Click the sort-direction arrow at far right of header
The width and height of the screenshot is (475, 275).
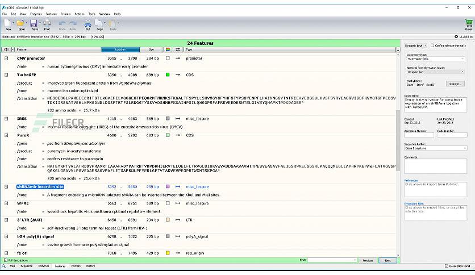tap(398, 49)
